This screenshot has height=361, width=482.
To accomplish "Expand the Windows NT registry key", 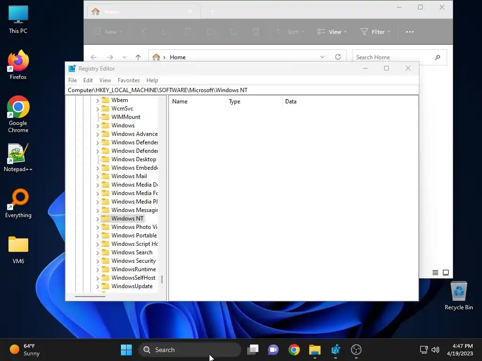I will (x=98, y=219).
